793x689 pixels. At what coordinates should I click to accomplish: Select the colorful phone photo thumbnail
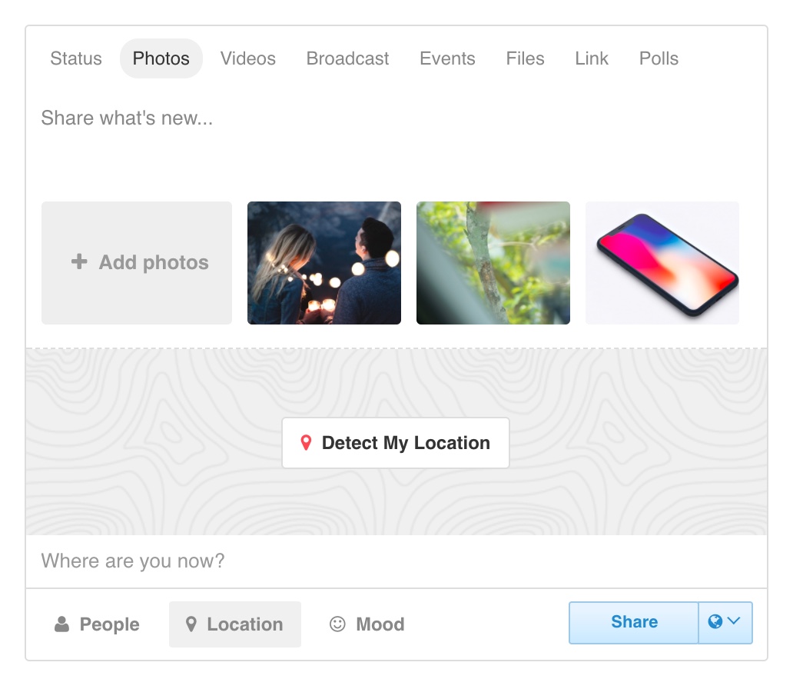(x=662, y=263)
